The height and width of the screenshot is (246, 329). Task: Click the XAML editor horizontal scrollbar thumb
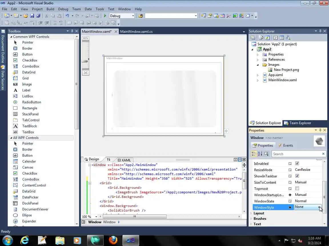pyautogui.click(x=135, y=216)
